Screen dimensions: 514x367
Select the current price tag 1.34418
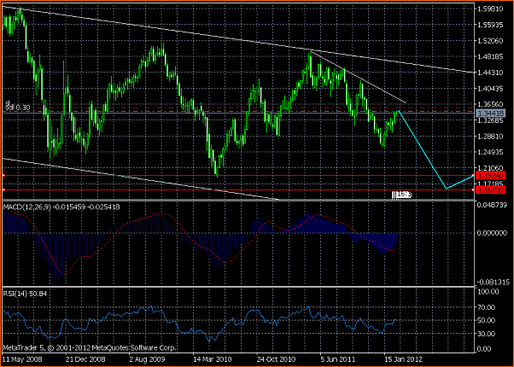[490, 114]
